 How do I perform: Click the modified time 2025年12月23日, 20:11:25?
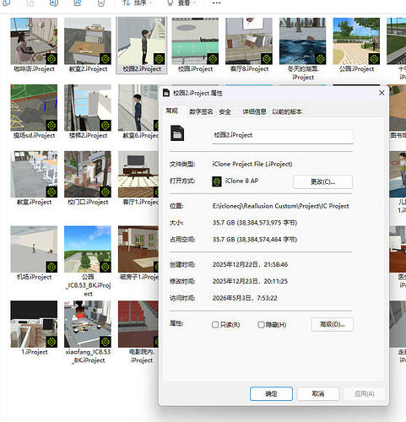[x=250, y=281]
